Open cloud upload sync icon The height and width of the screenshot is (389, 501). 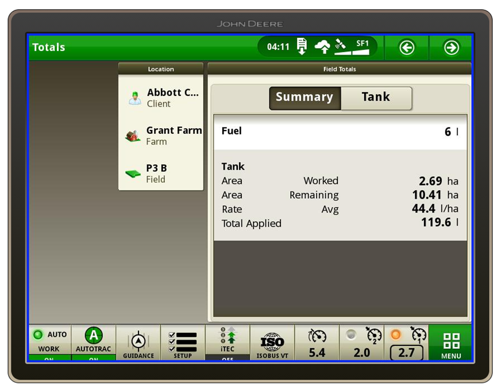[322, 47]
